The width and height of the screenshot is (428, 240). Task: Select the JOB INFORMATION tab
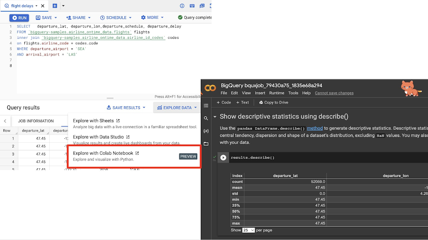click(x=36, y=121)
